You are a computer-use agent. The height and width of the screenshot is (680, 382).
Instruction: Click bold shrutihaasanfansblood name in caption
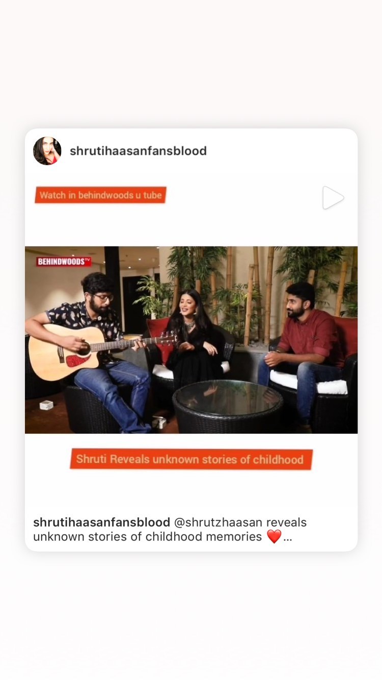(x=101, y=522)
